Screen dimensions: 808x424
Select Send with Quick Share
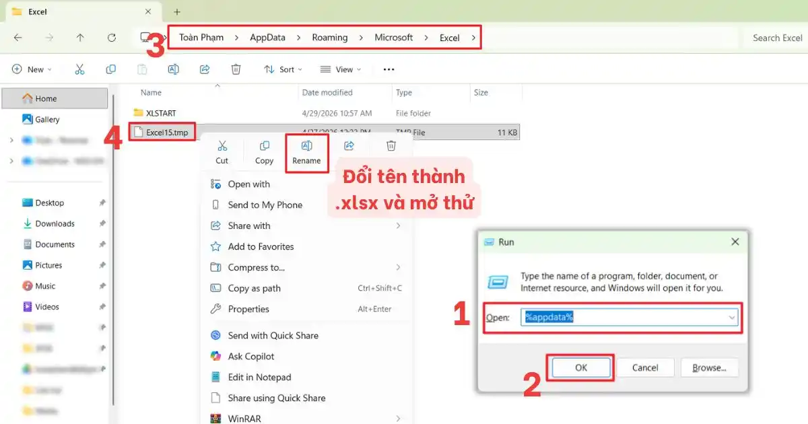(306, 336)
